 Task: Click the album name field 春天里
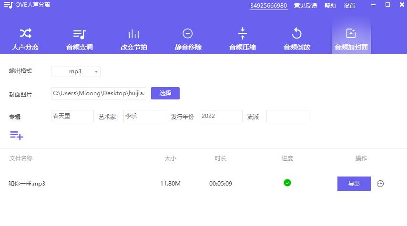tap(72, 116)
